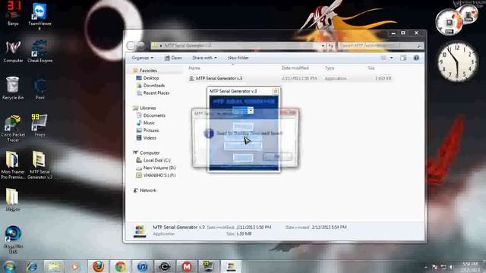Select Computer in the navigation pane
This screenshot has width=486, height=273.
click(x=150, y=153)
